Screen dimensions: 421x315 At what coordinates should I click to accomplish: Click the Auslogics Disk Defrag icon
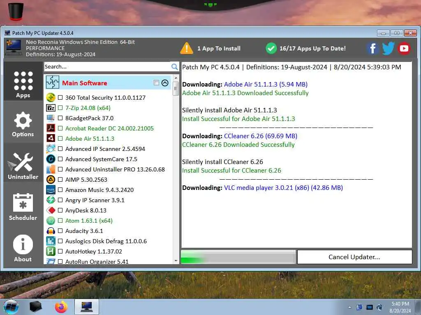click(x=51, y=241)
